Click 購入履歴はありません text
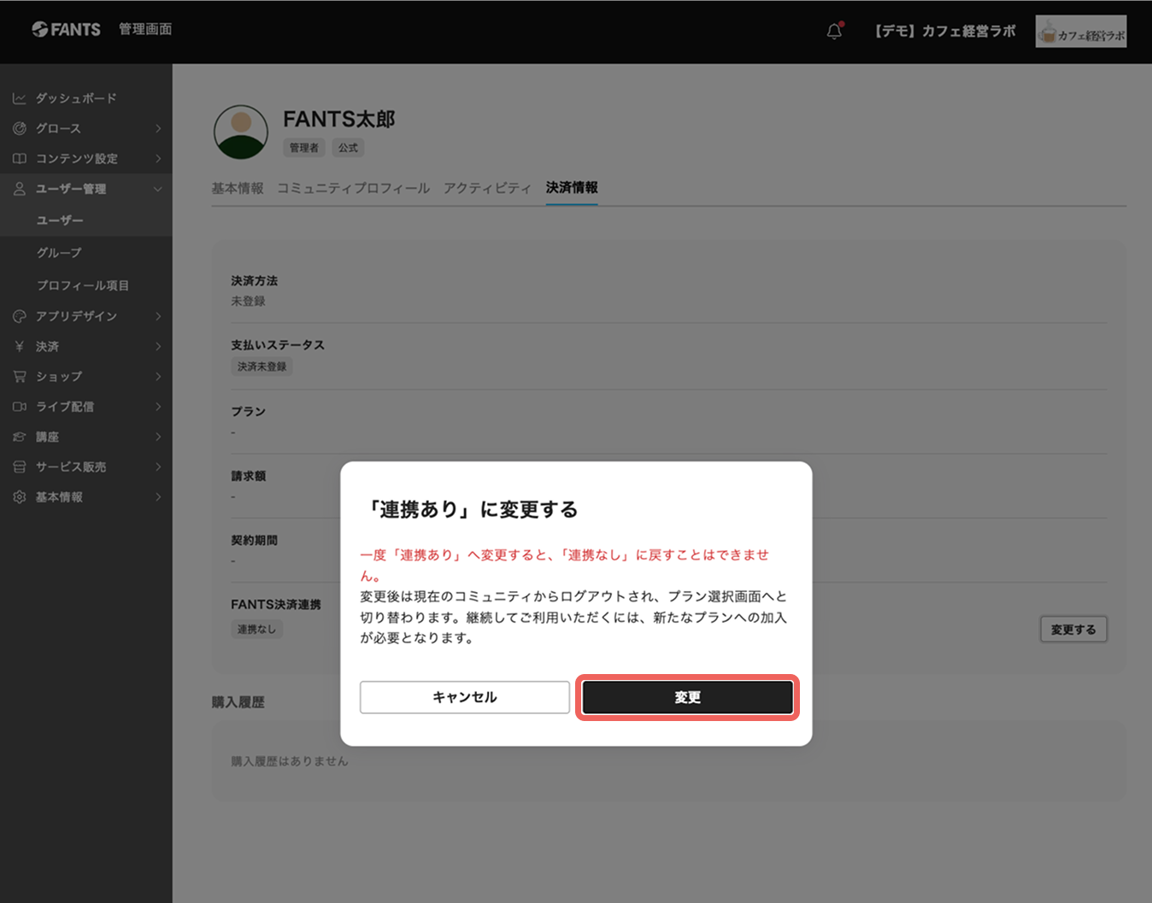 click(290, 761)
